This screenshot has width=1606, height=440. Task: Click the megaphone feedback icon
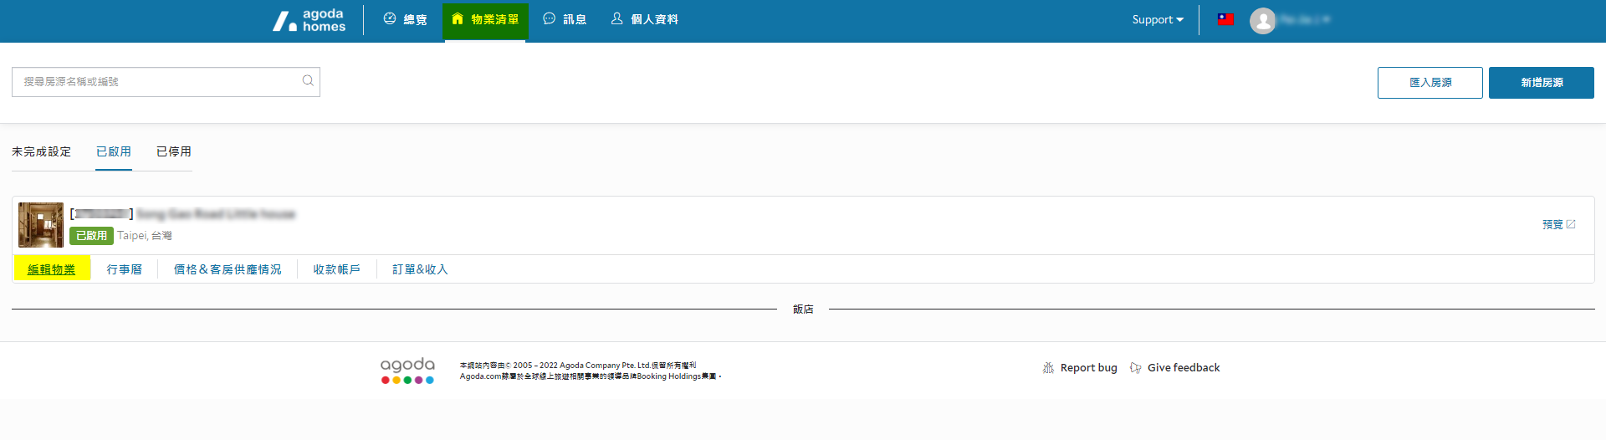1135,368
